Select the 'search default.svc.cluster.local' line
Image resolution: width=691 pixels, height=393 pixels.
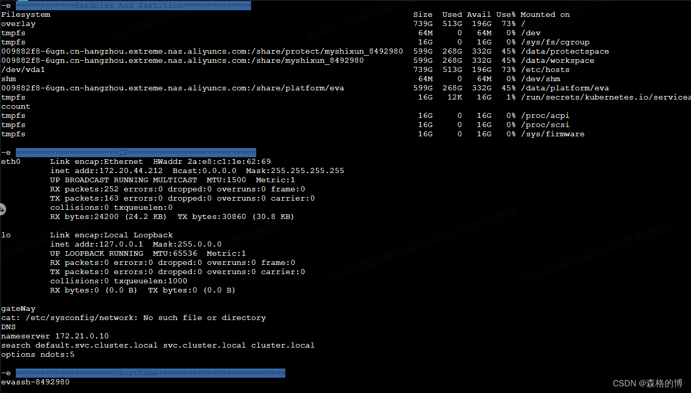pos(158,346)
